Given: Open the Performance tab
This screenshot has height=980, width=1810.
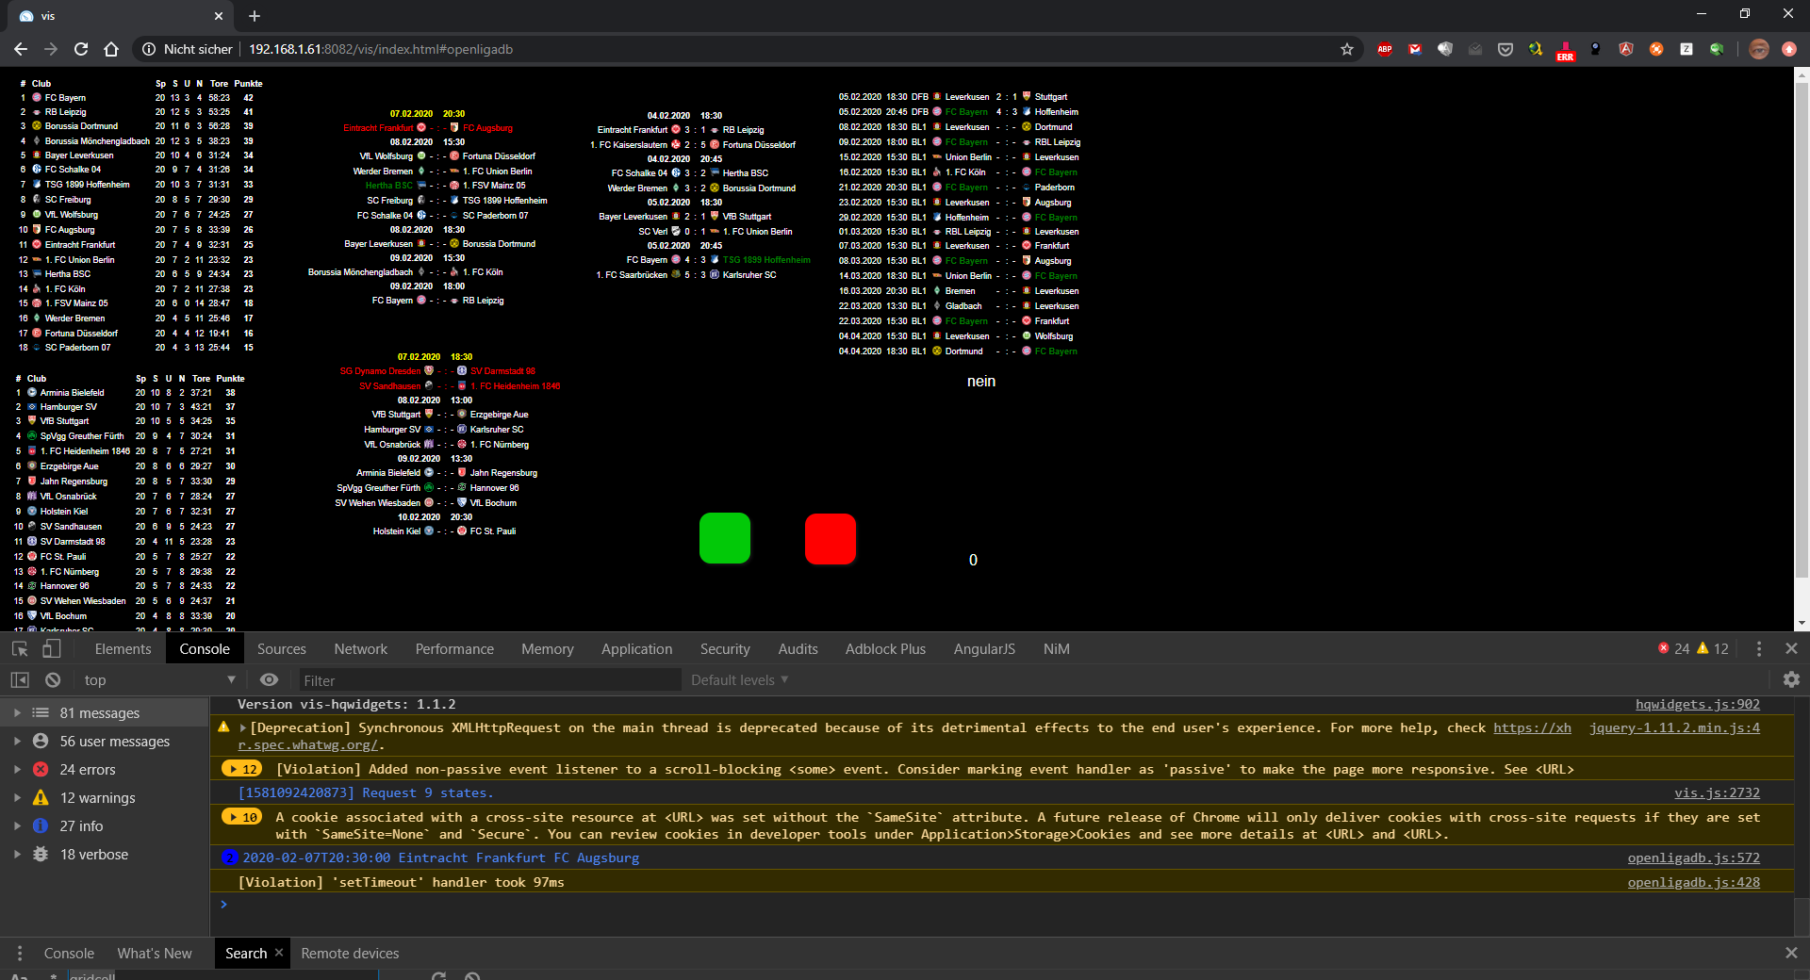Looking at the screenshot, I should [454, 648].
